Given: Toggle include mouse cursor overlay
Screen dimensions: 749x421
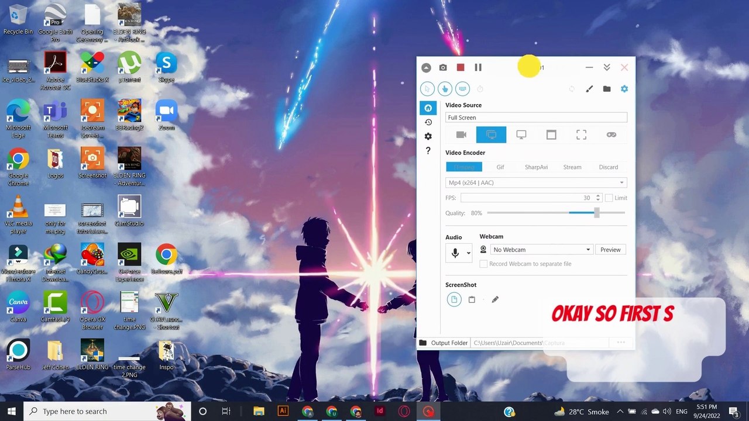Looking at the screenshot, I should [x=427, y=89].
